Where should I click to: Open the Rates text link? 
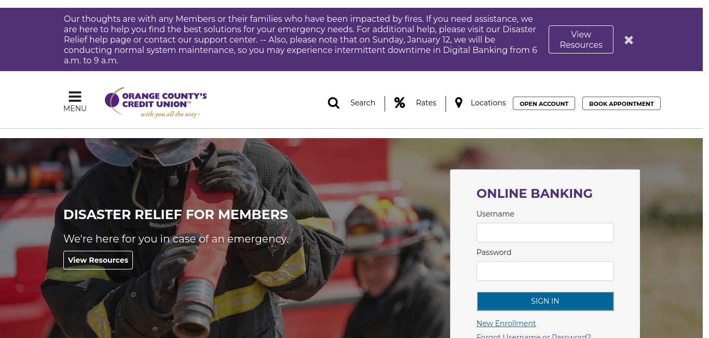click(426, 103)
